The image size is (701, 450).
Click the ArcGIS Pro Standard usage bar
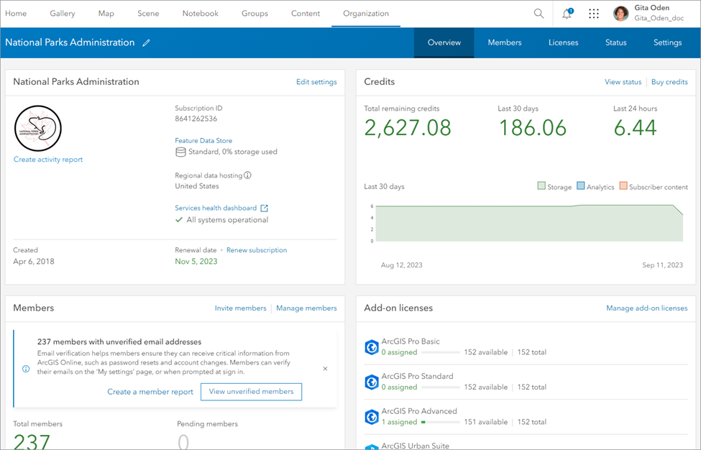[x=440, y=387]
